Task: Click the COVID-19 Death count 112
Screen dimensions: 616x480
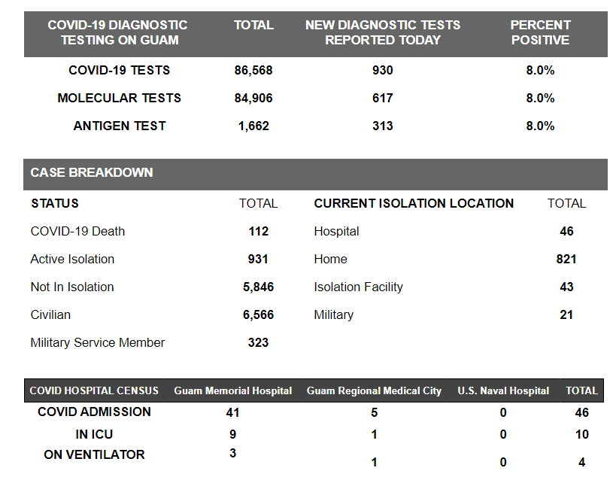Action: coord(258,231)
